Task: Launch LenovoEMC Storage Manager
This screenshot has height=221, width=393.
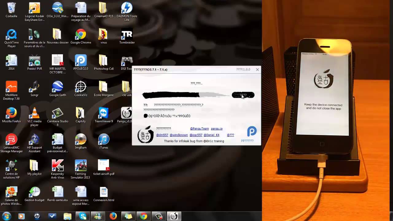Action: [x=11, y=143]
